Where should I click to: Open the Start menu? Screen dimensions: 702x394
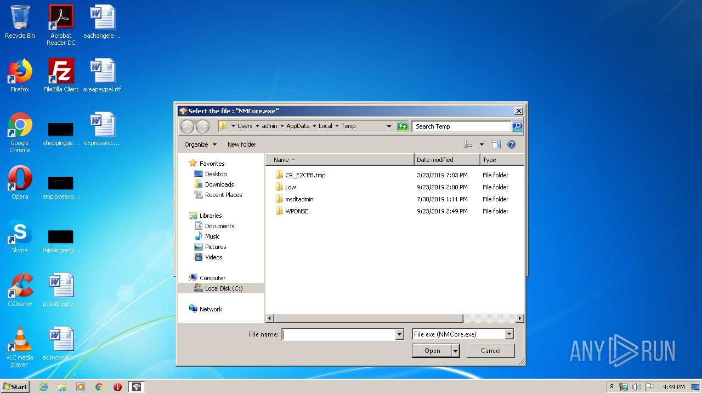point(15,386)
